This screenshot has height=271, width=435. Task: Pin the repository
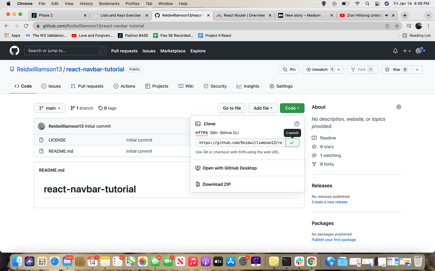tap(289, 69)
